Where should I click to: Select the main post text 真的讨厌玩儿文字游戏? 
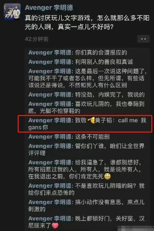tap(87, 23)
